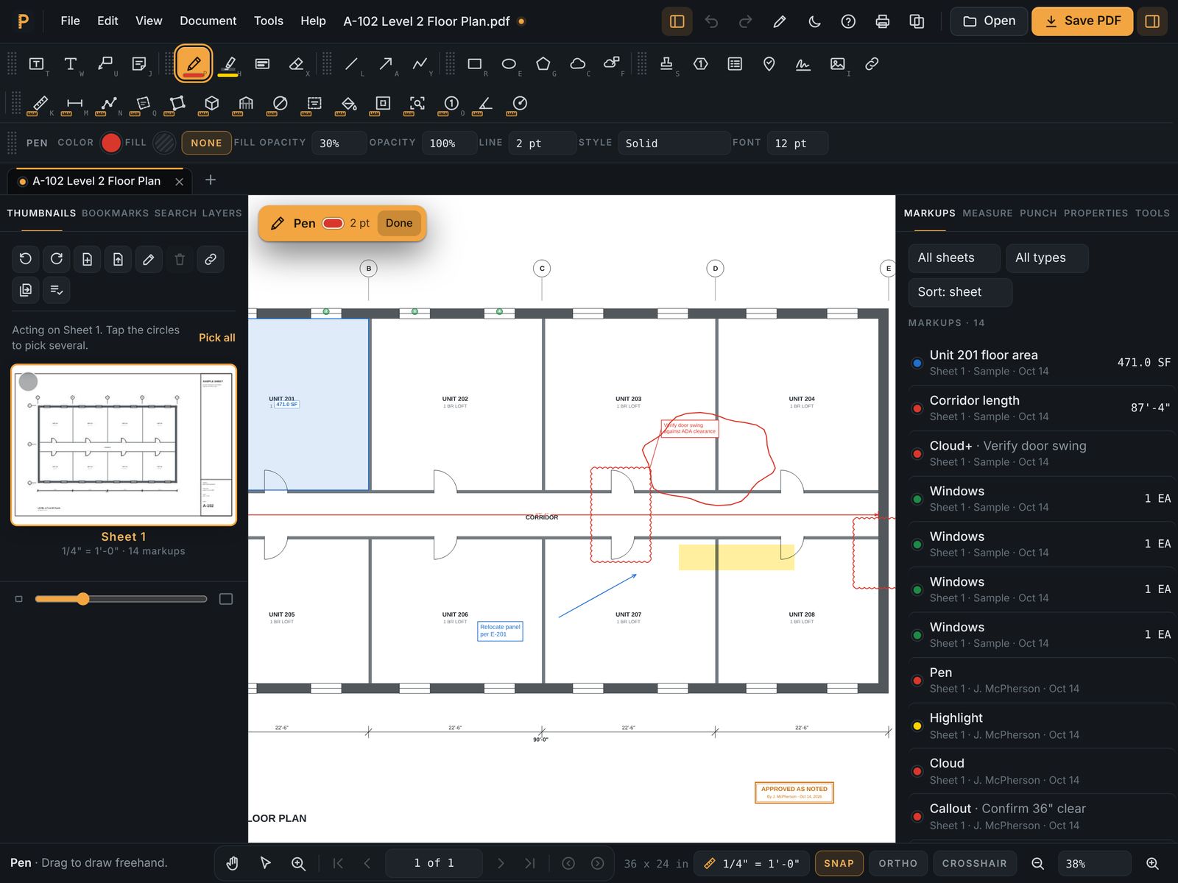The image size is (1178, 883).
Task: Open the All sheets filter dropdown
Action: tap(954, 258)
